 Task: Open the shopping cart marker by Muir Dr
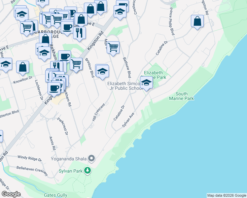[x=113, y=48]
